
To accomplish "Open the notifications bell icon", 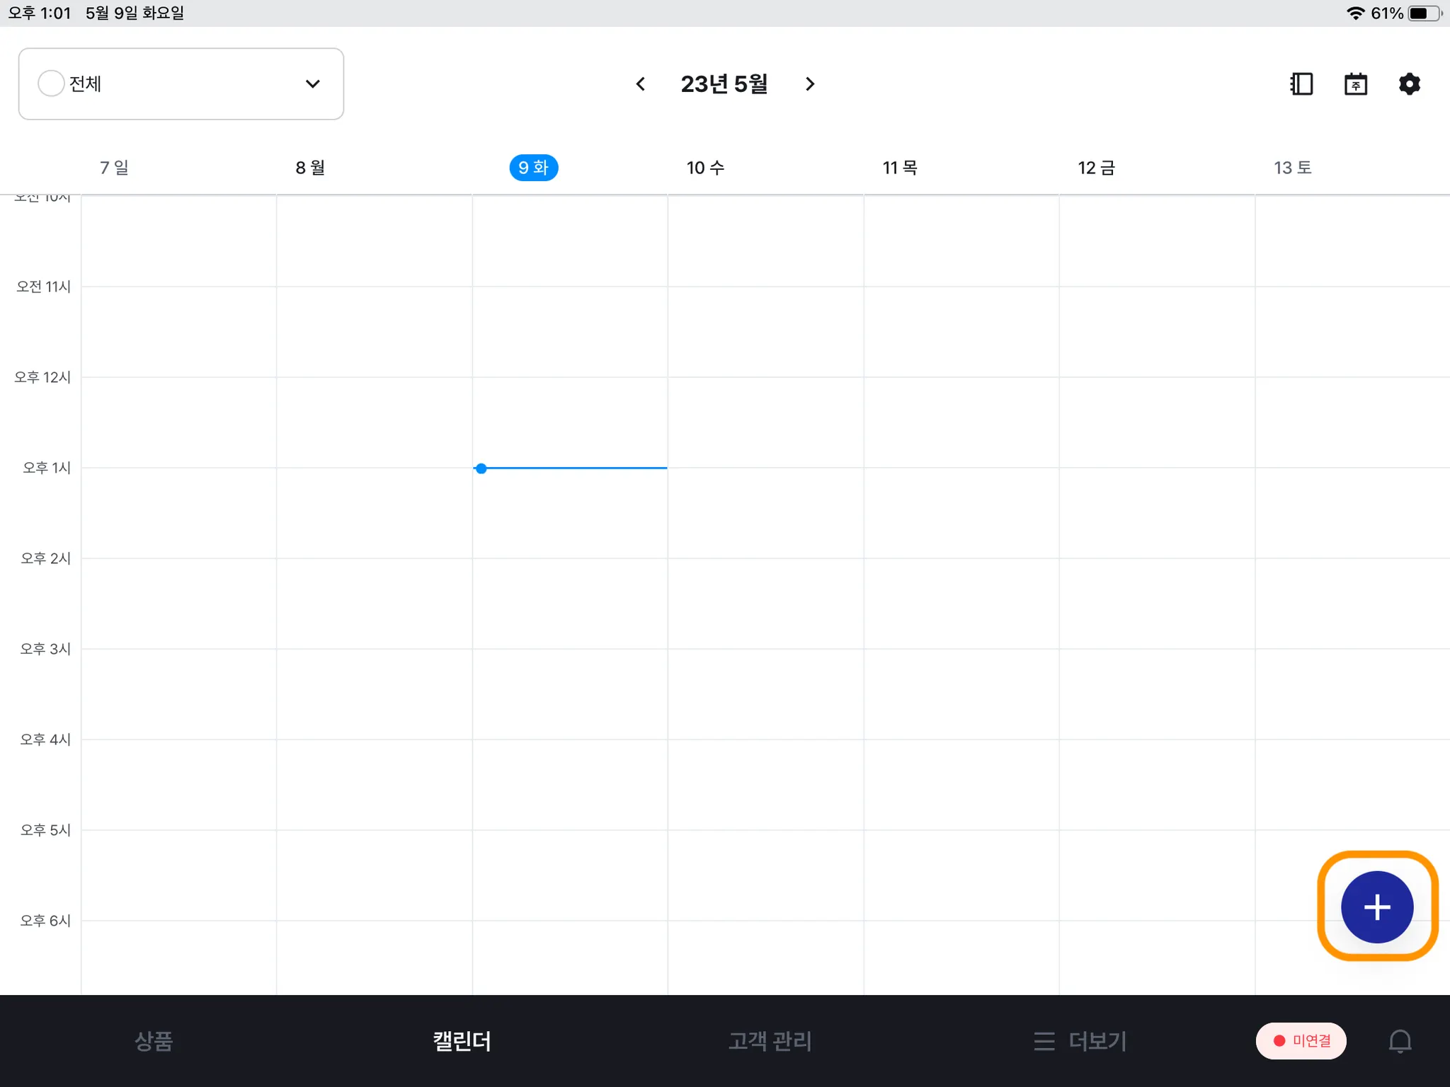I will pos(1399,1041).
